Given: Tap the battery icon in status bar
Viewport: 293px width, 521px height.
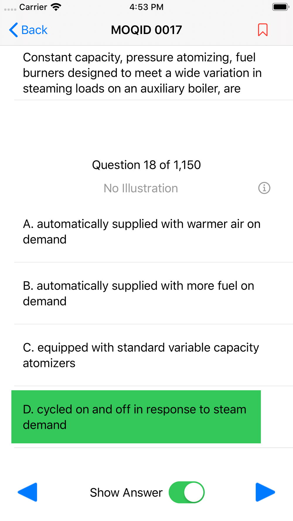Looking at the screenshot, I should click(280, 7).
